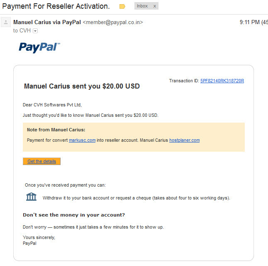Click Don't see the money heading
The width and height of the screenshot is (268, 266).
(x=74, y=215)
